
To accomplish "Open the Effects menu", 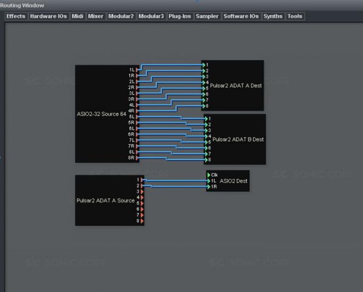I will 16,16.
